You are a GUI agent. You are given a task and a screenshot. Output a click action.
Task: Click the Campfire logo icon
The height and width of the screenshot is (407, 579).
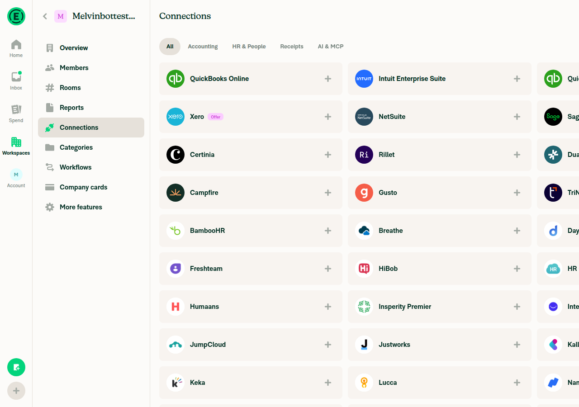click(176, 193)
